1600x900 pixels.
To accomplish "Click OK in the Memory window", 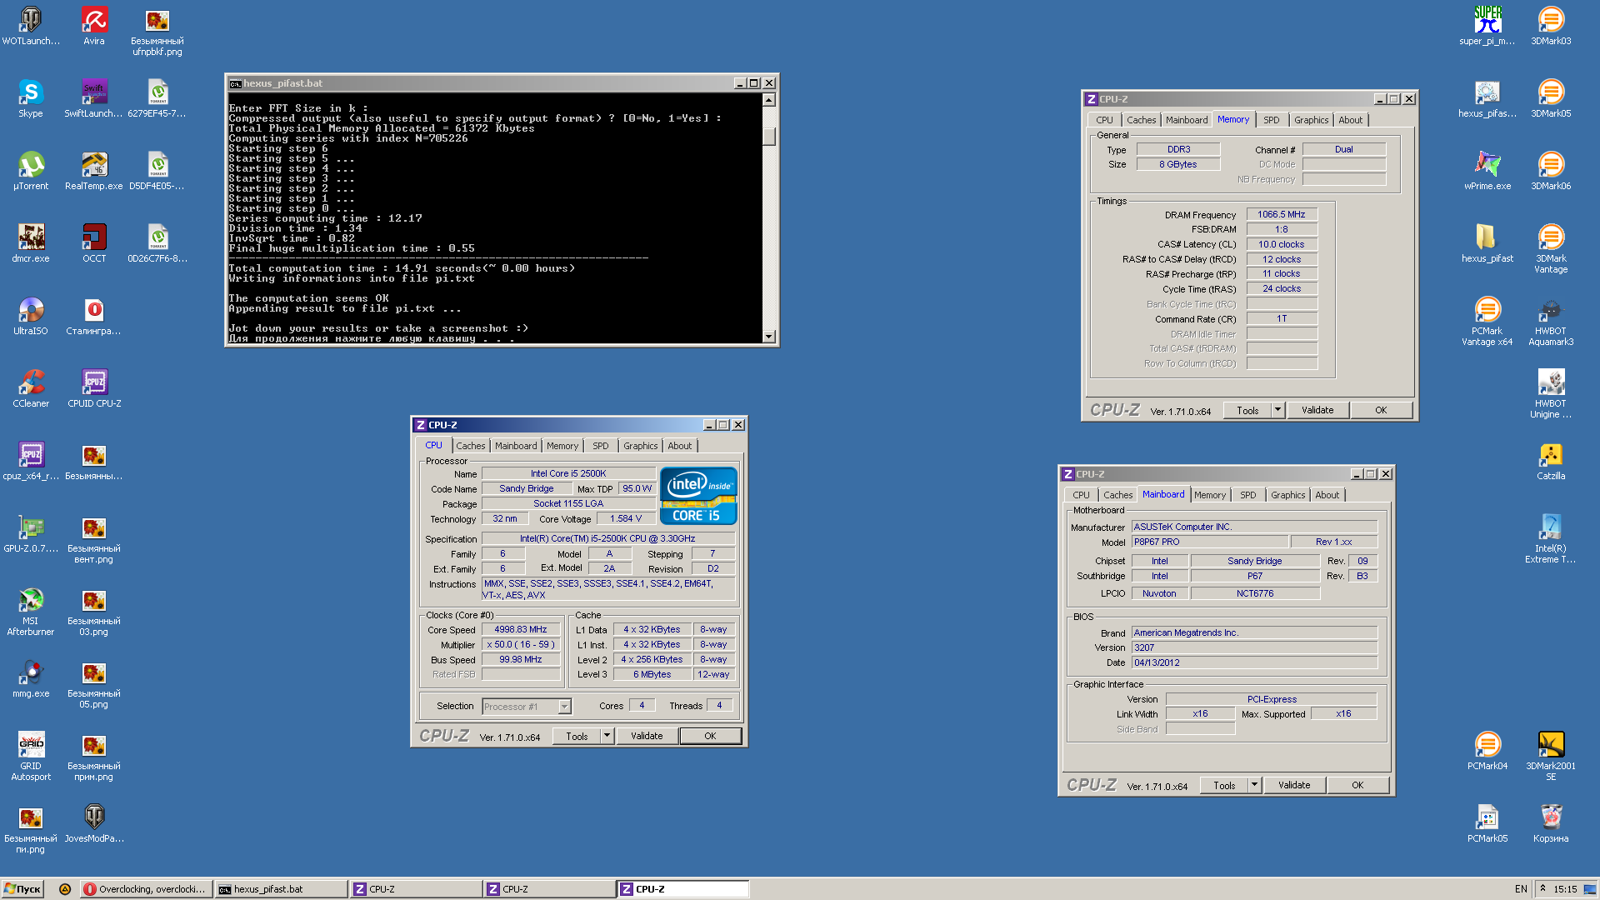I will point(1381,410).
